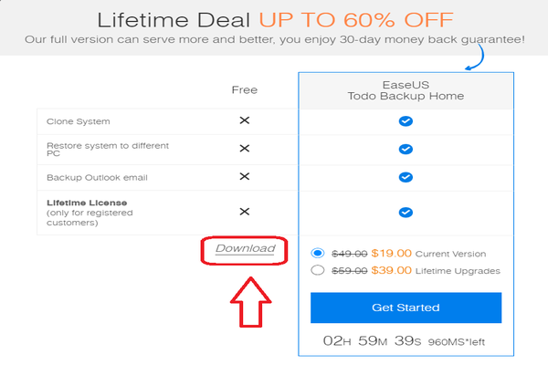This screenshot has height=365, width=548.
Task: Click the EaseUS Todo Backup Home header
Action: pos(406,89)
